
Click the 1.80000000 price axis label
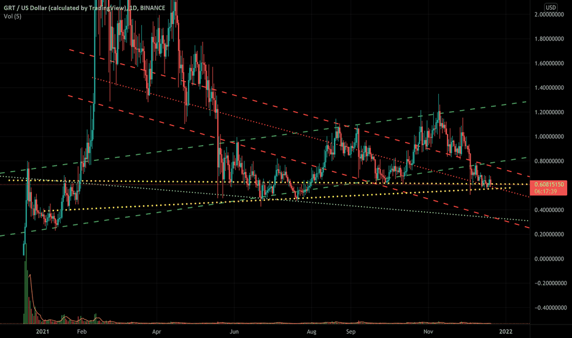[549, 39]
